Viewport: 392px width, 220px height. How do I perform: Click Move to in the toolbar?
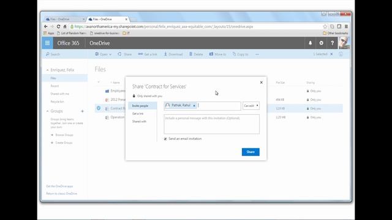(x=217, y=54)
